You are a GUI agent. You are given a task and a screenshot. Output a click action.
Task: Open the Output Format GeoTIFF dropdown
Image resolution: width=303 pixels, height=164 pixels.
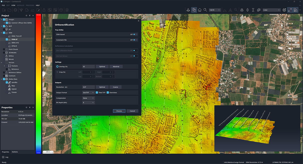pyautogui.click(x=88, y=92)
